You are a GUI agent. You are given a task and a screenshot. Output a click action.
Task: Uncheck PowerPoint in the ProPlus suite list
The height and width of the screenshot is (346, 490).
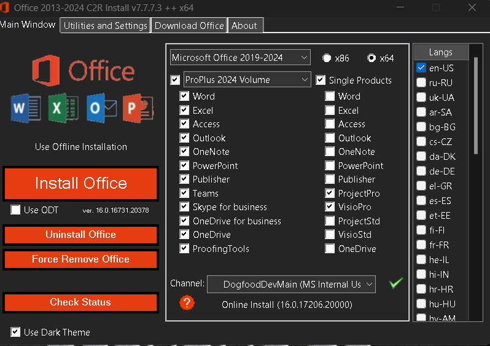pyautogui.click(x=184, y=165)
